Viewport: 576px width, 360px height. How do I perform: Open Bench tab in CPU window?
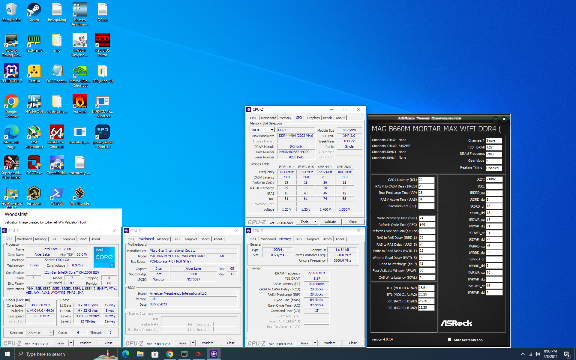pyautogui.click(x=83, y=239)
